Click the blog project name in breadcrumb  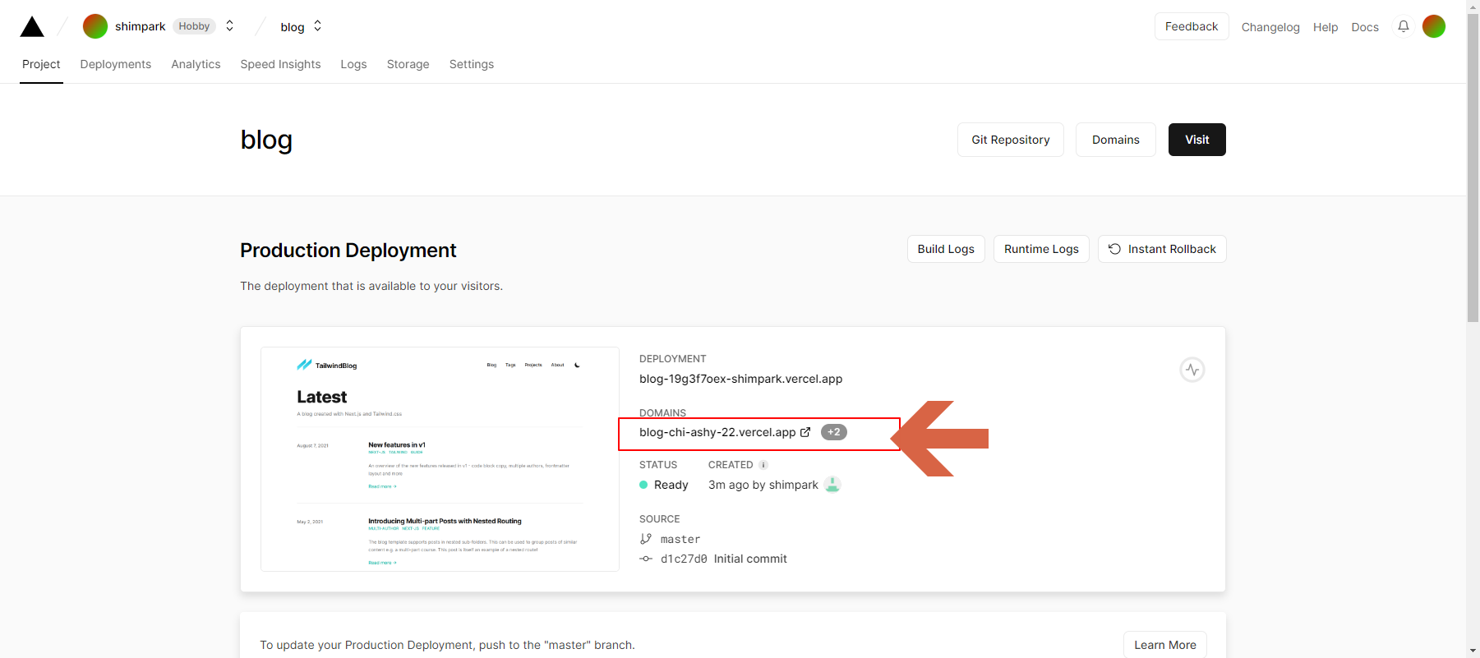[293, 27]
